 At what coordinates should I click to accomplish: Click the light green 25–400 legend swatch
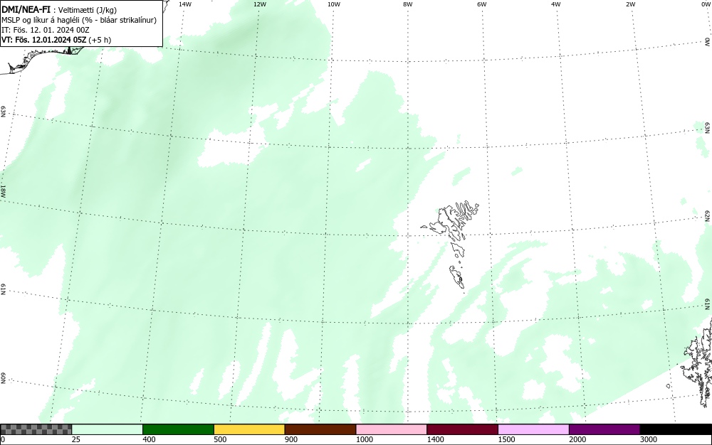coord(108,429)
